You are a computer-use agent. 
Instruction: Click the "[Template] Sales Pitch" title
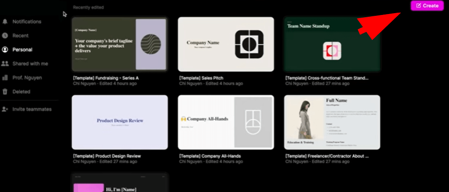tap(201, 78)
